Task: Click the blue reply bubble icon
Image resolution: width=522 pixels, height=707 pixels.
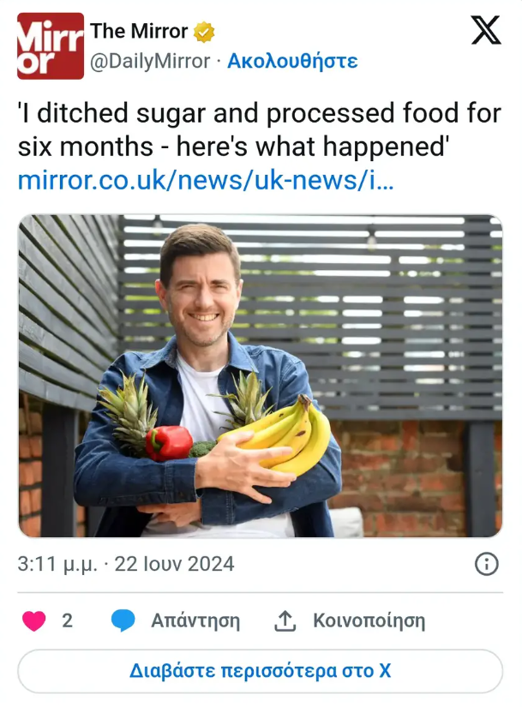Action: (x=123, y=620)
